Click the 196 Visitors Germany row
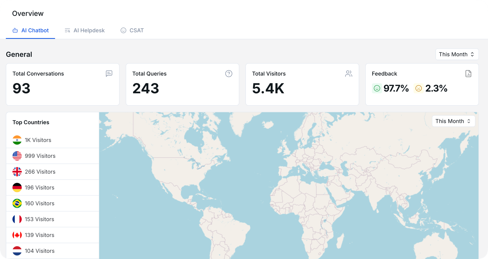This screenshot has width=488, height=259. point(53,188)
